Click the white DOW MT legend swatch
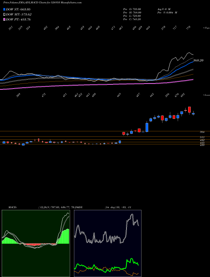Viewport: 210px width, 277px height. tap(4, 15)
